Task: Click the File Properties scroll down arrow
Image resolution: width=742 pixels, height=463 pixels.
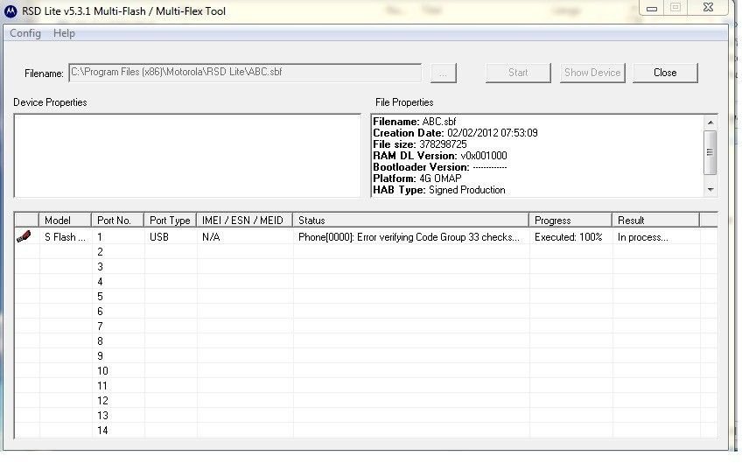Action: pyautogui.click(x=710, y=189)
